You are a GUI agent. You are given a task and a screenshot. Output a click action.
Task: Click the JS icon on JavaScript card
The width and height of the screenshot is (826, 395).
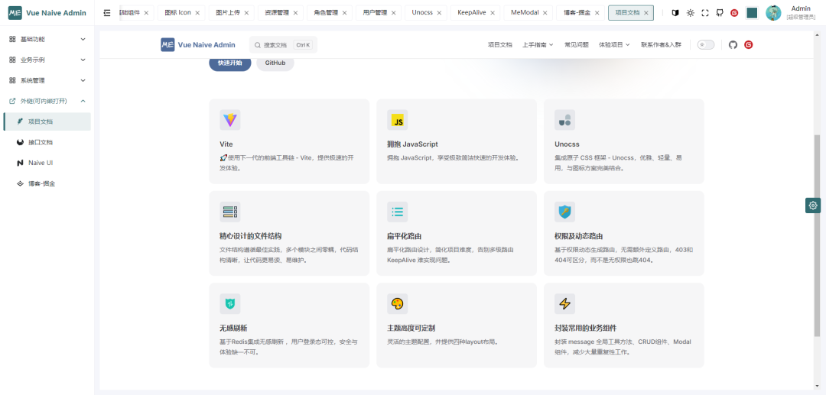397,120
